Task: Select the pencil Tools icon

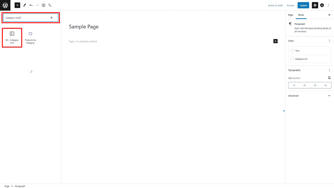Action: (x=24, y=5)
